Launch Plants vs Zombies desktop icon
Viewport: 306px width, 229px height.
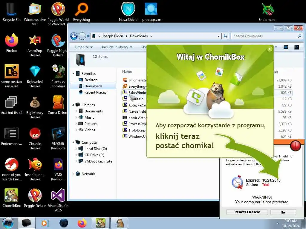coord(58,76)
